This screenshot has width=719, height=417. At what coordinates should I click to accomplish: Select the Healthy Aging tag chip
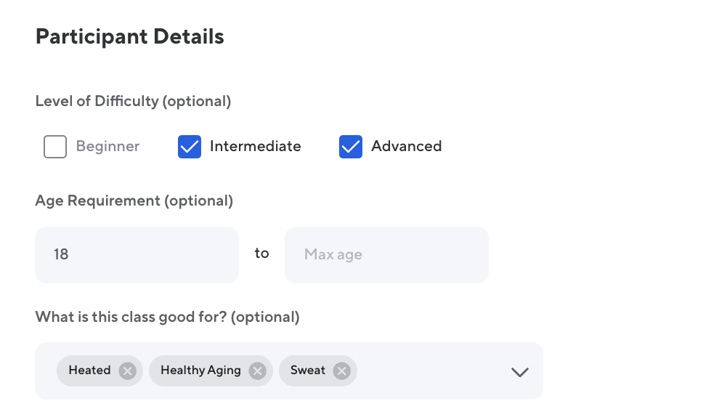point(200,371)
